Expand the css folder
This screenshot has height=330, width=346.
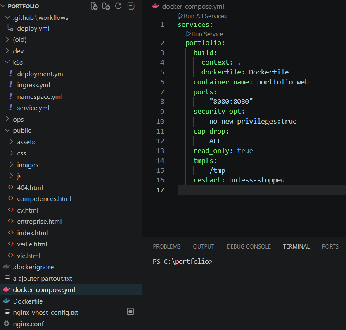(12, 153)
